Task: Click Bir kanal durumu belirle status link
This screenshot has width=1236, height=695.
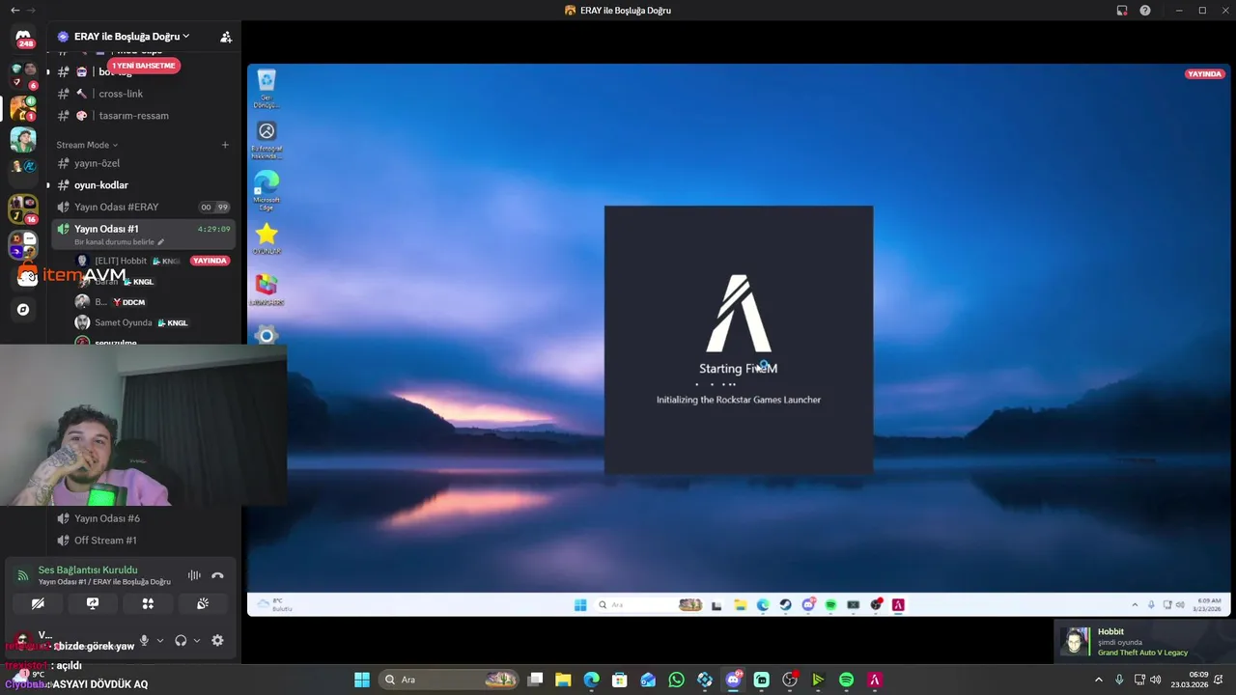Action: coord(119,242)
